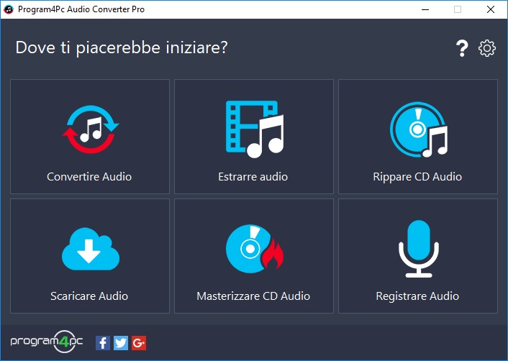Image resolution: width=508 pixels, height=361 pixels.
Task: Click the cloud download icon
Action: 91,249
